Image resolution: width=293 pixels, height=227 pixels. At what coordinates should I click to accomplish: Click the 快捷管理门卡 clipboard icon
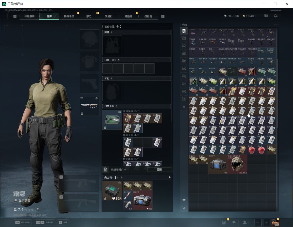click(x=105, y=169)
